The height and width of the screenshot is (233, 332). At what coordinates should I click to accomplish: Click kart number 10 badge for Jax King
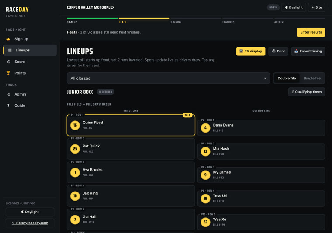pos(75,196)
